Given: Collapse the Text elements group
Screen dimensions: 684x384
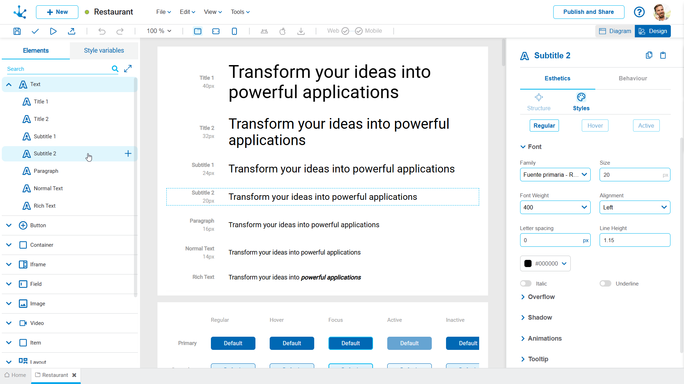Looking at the screenshot, I should pos(9,85).
